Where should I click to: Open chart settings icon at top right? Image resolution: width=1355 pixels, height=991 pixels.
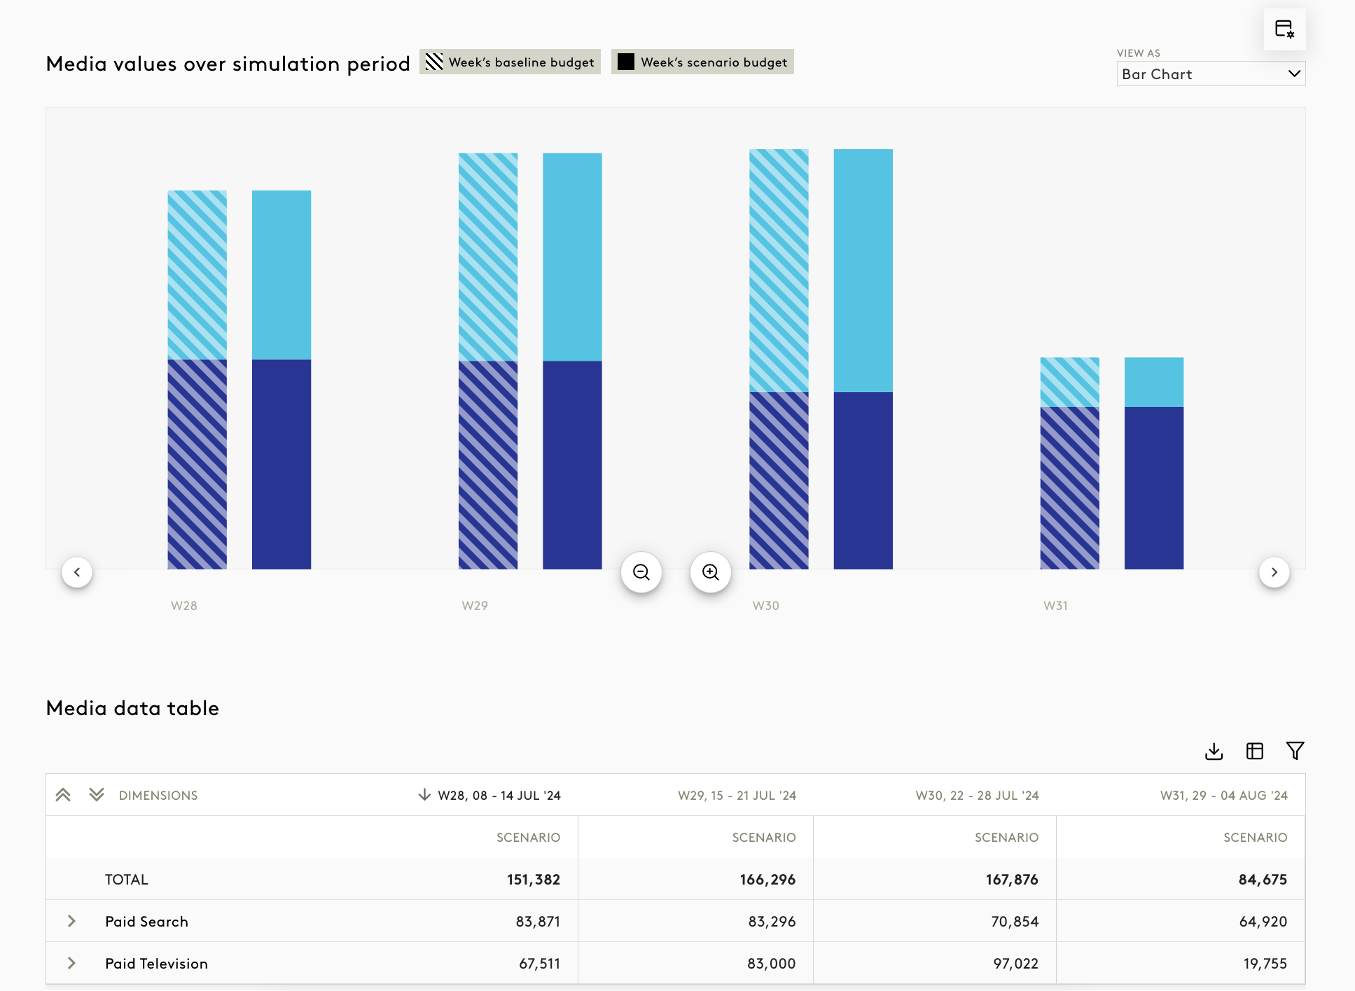click(1284, 29)
